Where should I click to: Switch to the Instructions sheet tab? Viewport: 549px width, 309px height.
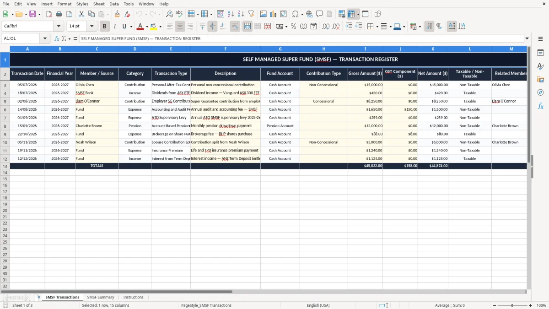click(133, 297)
